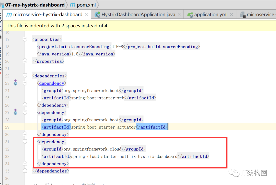Screen dimensions: 276x185
Task: Click the module folder icon in breadcrumb
Action: tap(2, 5)
